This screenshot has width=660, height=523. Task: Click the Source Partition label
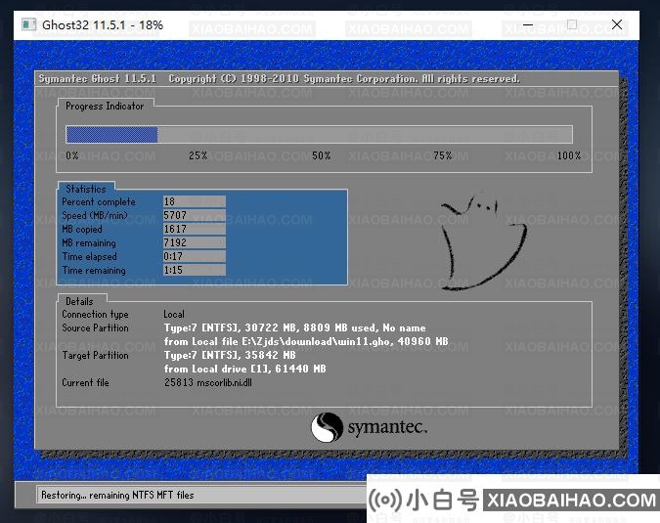click(x=95, y=327)
